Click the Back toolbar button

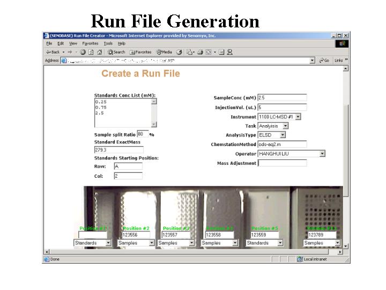click(x=53, y=52)
